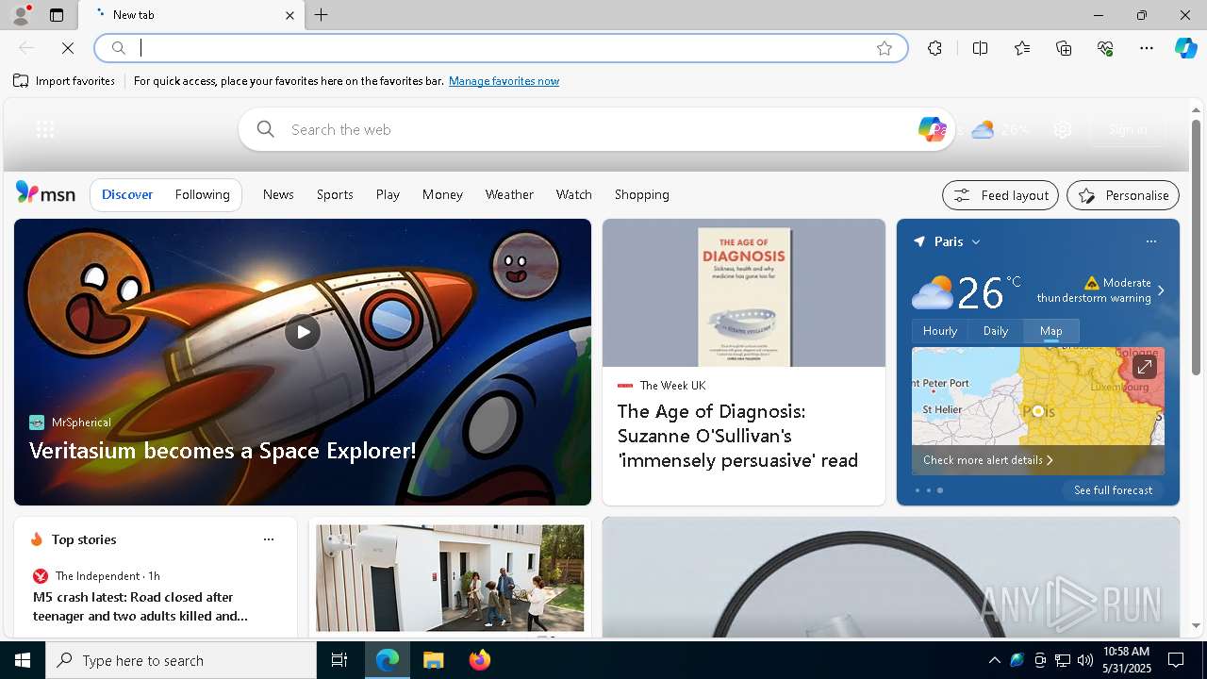Viewport: 1207px width, 679px height.
Task: Open the Shopping section
Action: [x=642, y=194]
